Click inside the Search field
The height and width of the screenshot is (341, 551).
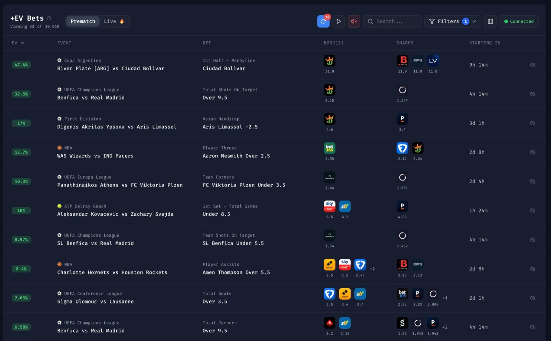[x=392, y=21]
